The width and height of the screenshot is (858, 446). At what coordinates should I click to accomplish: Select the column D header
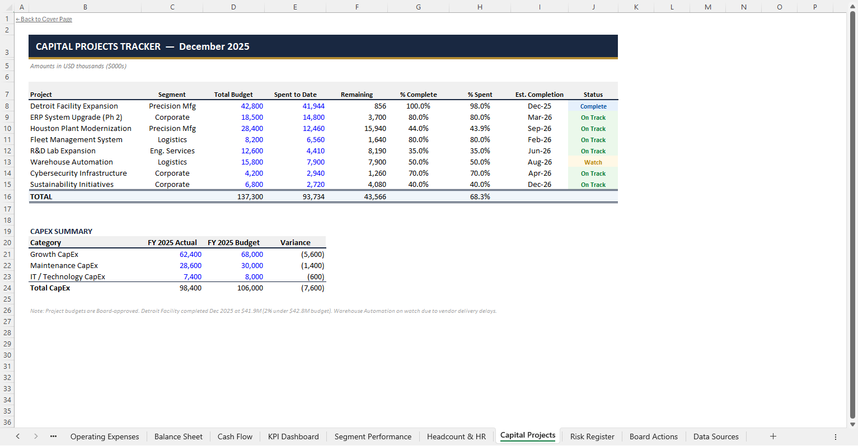click(x=233, y=7)
